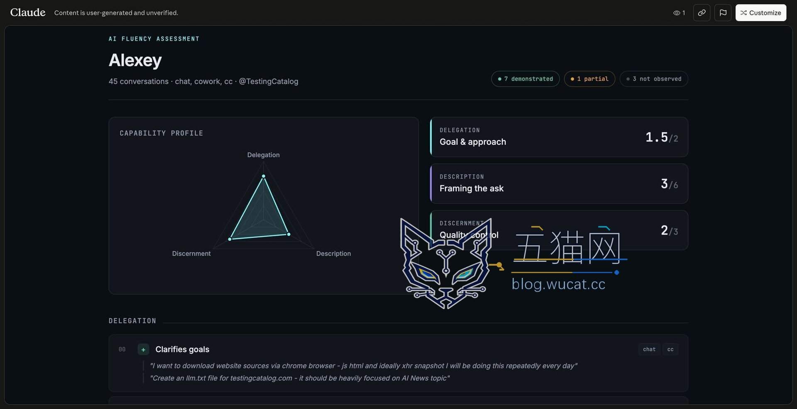Click the 'DELEGATION' section heading
This screenshot has width=797, height=409.
pos(132,321)
